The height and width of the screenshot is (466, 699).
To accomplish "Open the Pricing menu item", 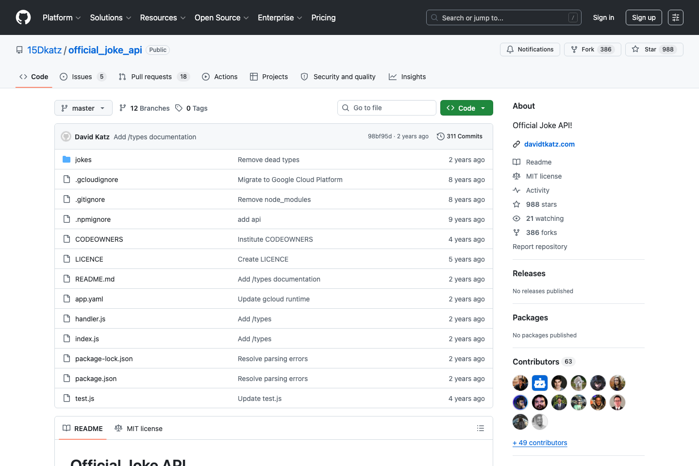I will tap(323, 17).
